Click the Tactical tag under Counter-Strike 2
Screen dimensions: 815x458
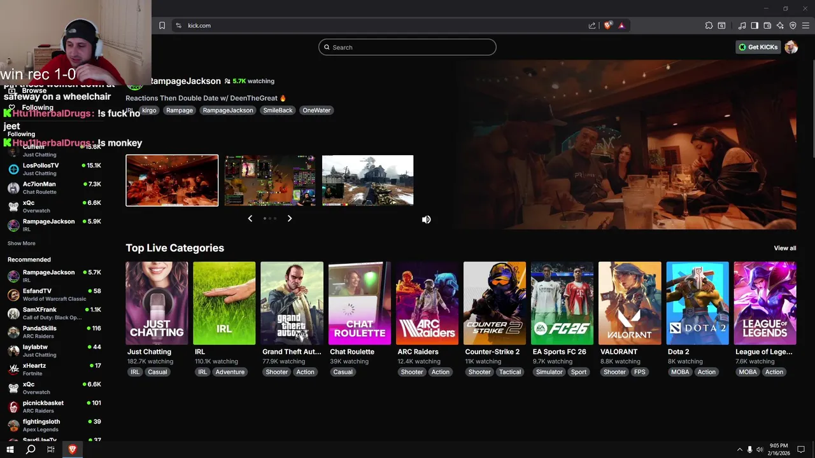[x=510, y=372]
